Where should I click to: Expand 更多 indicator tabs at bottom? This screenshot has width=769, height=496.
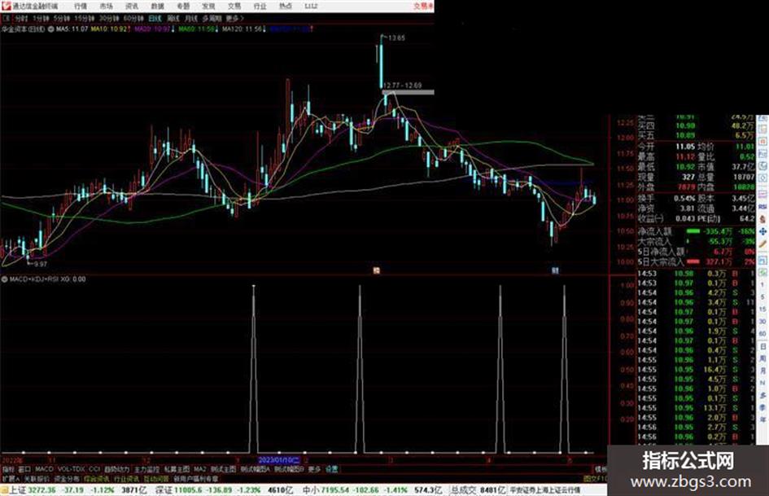(314, 469)
